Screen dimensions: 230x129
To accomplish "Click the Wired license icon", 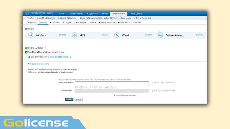I will pyautogui.click(x=117, y=35).
